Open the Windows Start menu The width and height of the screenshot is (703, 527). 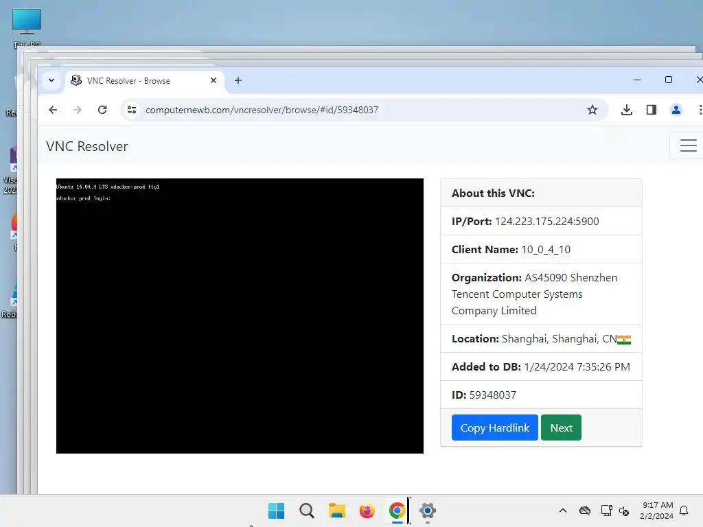pyautogui.click(x=276, y=511)
